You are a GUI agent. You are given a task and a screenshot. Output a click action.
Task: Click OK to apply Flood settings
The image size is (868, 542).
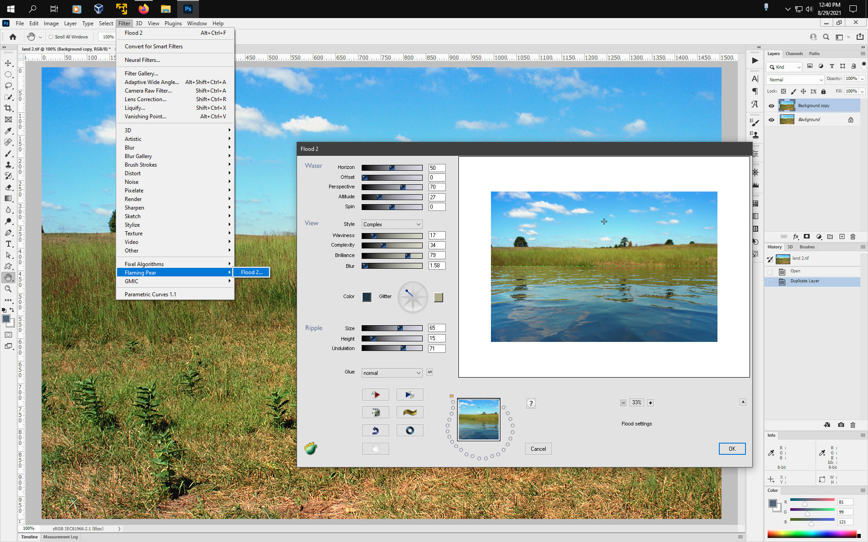point(732,449)
